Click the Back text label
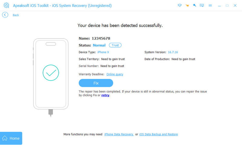Viewport: 242px width, 148px height. (x=16, y=15)
